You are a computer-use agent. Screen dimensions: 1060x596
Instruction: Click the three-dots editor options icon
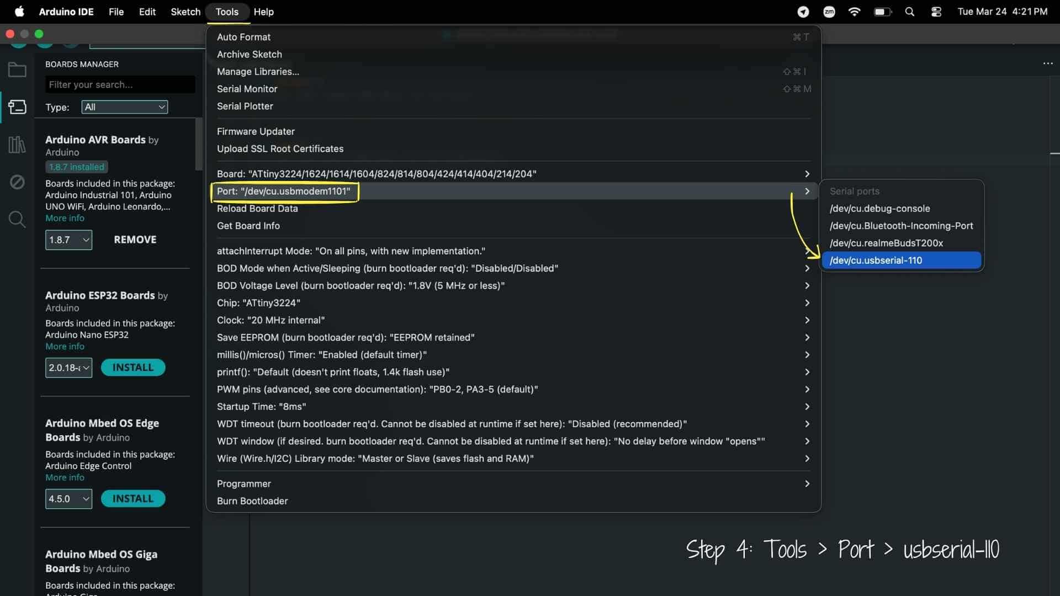click(1047, 63)
